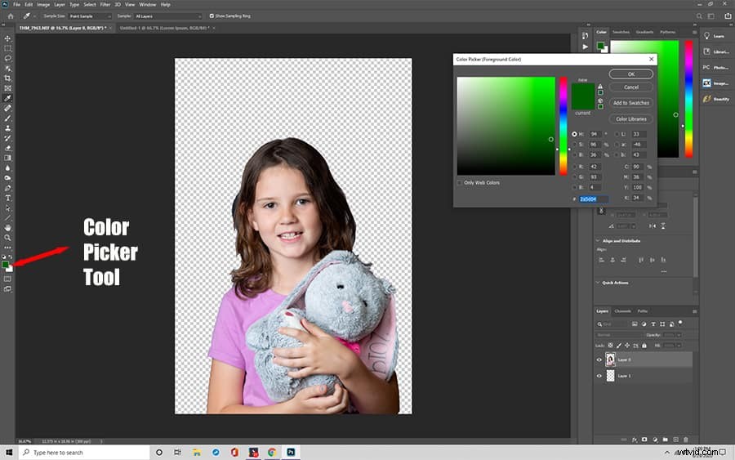Select the Healing Brush tool
The image size is (735, 460).
coord(7,109)
